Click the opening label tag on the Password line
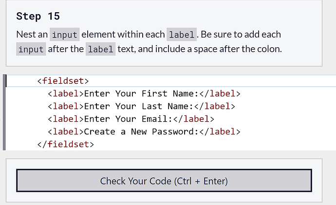Viewport: 336px width, 205px height. [x=66, y=131]
